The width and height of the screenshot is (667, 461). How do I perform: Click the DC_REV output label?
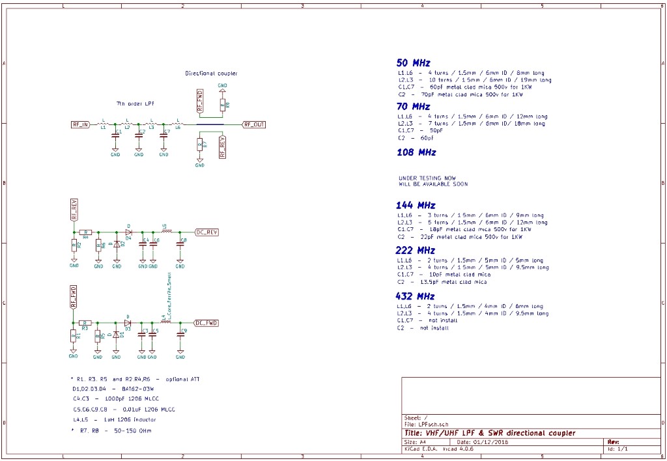pos(206,232)
